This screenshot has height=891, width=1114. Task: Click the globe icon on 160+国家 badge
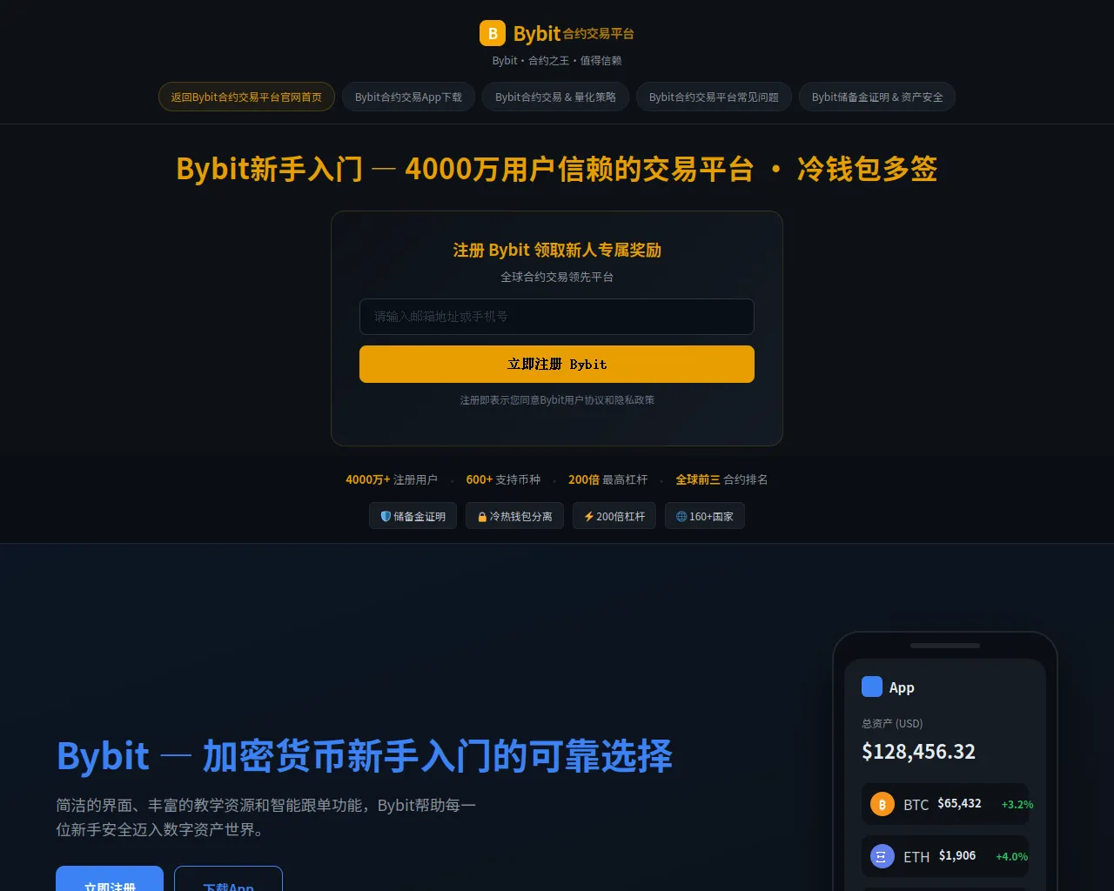coord(681,516)
